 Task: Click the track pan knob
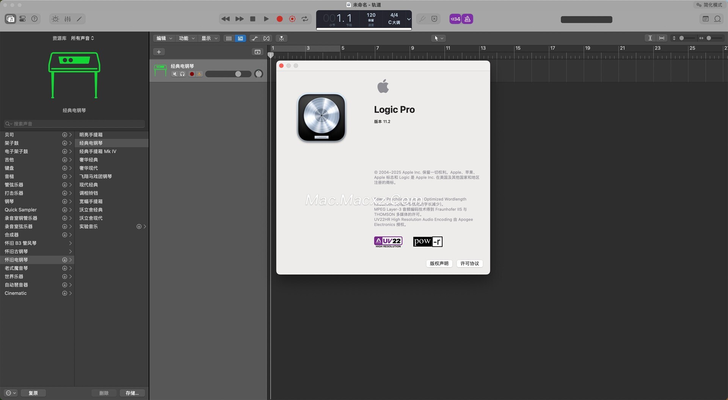pyautogui.click(x=259, y=74)
